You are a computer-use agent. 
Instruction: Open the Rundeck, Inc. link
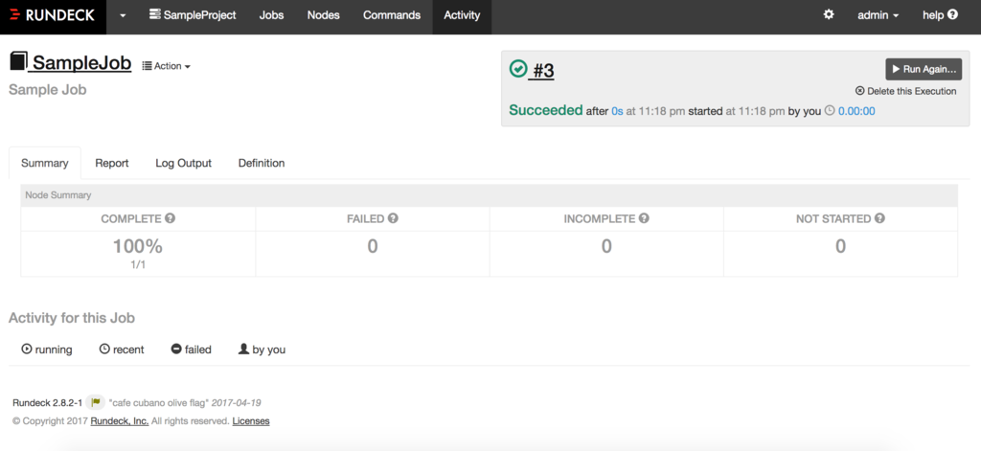pos(120,421)
